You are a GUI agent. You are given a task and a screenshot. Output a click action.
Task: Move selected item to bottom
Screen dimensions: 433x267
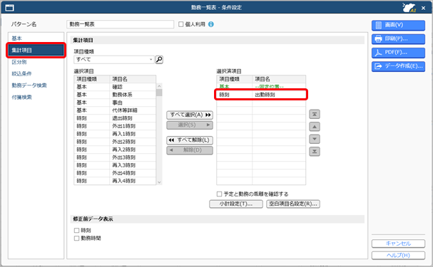click(x=315, y=151)
